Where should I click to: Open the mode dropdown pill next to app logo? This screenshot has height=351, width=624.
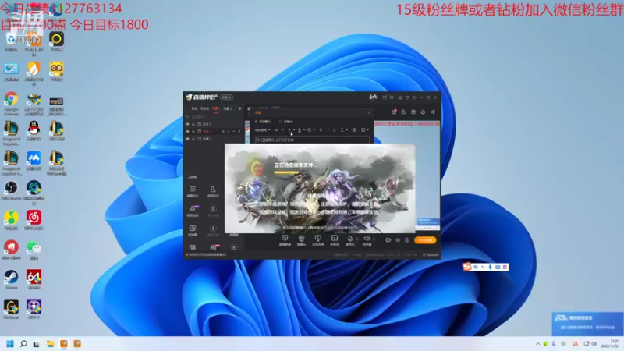226,97
